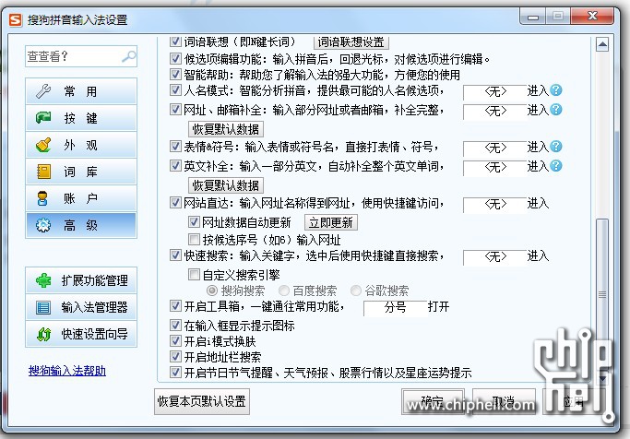Switch to 词库 settings tab
The height and width of the screenshot is (439, 630).
coord(81,172)
